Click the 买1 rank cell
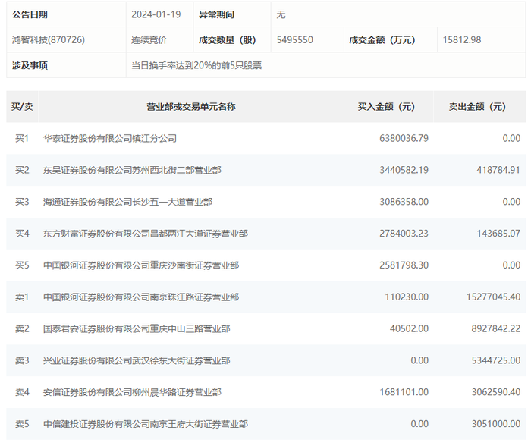This screenshot has width=531, height=443. click(22, 138)
